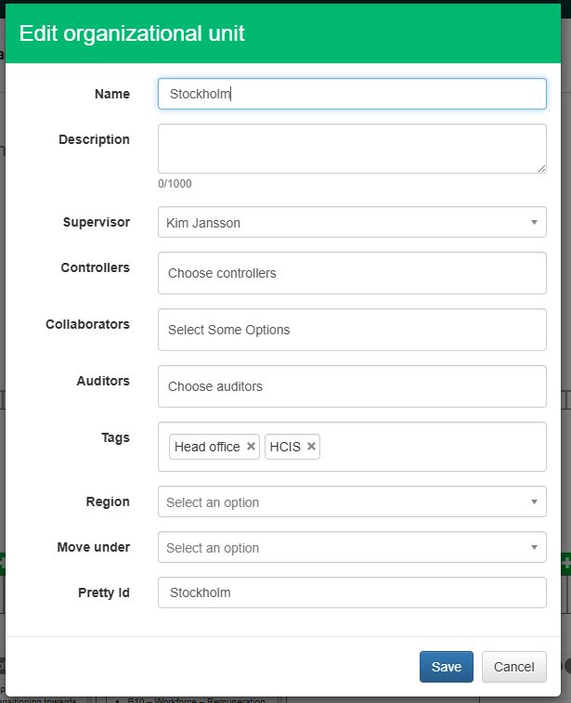Click the 0/1000 character counter
The height and width of the screenshot is (703, 571).
pos(175,184)
